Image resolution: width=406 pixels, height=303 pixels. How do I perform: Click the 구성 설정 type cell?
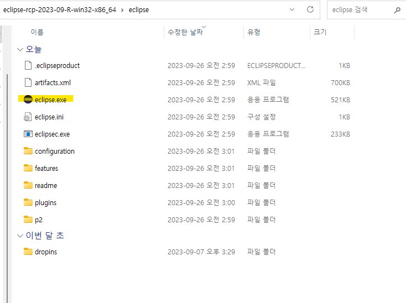click(x=262, y=117)
